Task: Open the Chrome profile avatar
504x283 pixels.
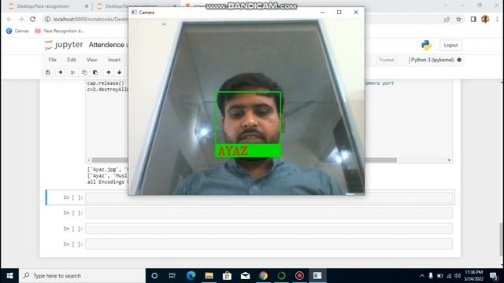Action: (x=485, y=19)
